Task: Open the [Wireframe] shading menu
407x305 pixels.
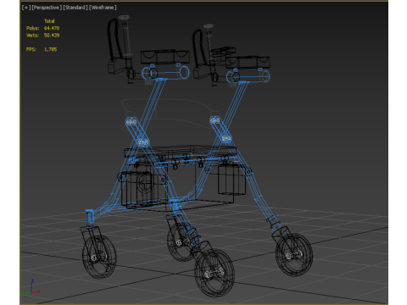Action: point(103,8)
